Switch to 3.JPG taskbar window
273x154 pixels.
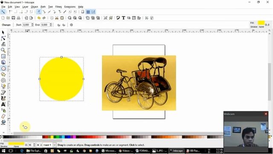pyautogui.click(x=160, y=151)
